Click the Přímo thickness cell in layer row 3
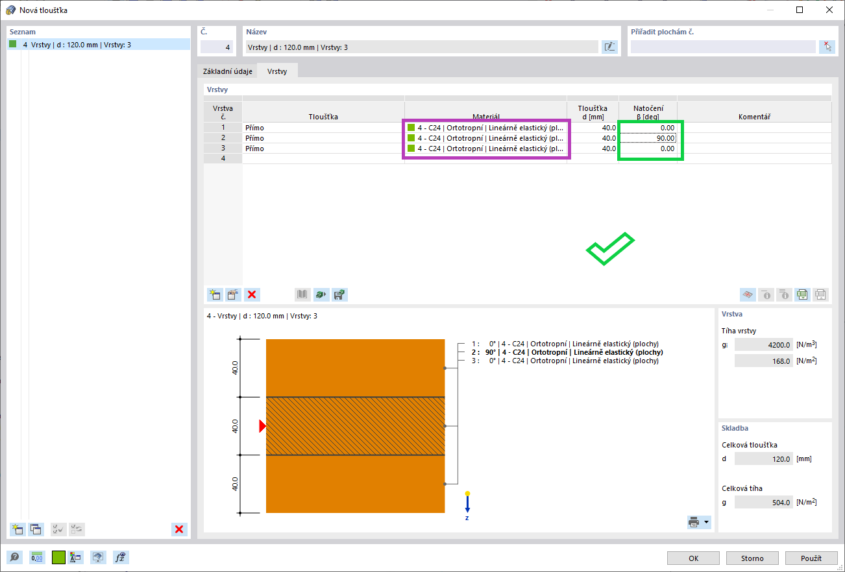 [x=323, y=149]
